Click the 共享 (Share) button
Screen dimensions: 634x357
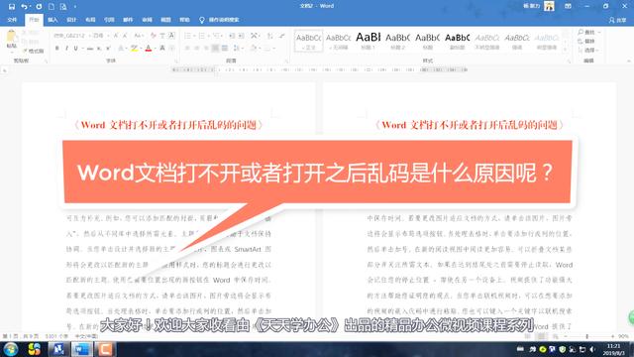coord(618,20)
